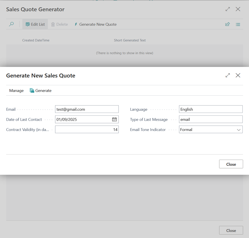This screenshot has height=238, width=249.
Task: Open the Manage menu
Action: point(16,91)
